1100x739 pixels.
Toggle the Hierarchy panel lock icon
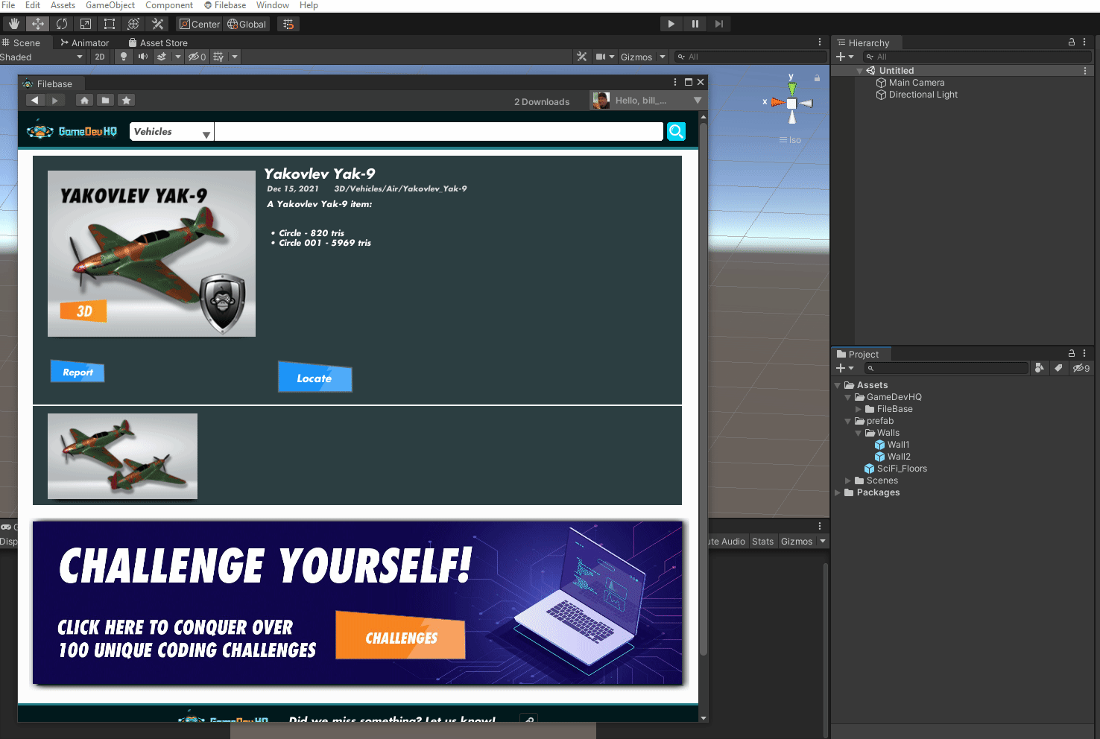pyautogui.click(x=1072, y=42)
